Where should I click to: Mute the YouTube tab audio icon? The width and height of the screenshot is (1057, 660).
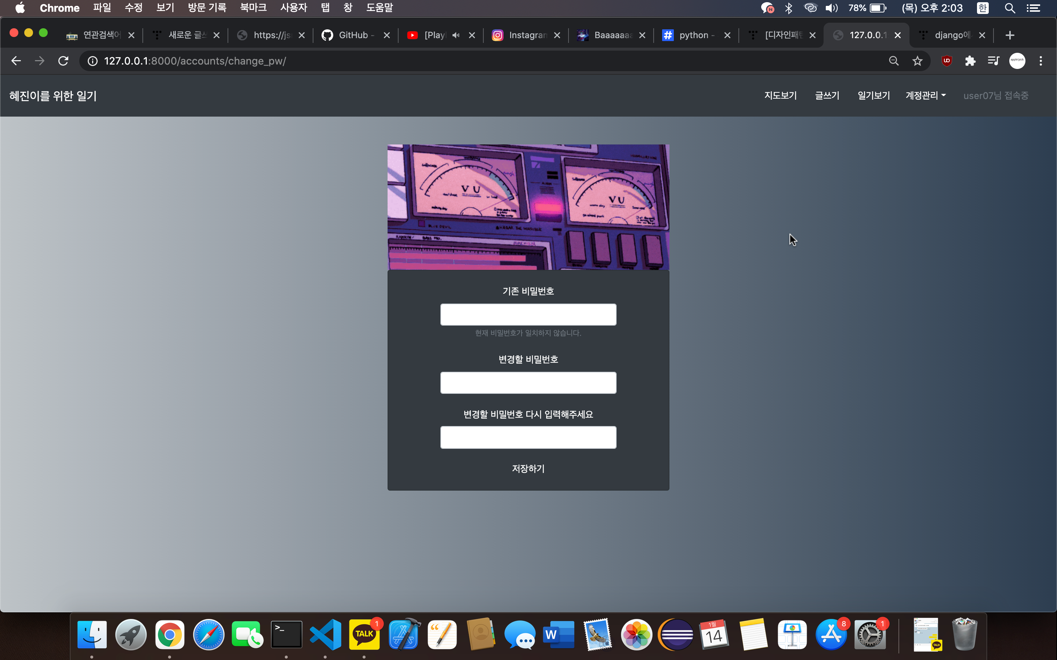[456, 35]
